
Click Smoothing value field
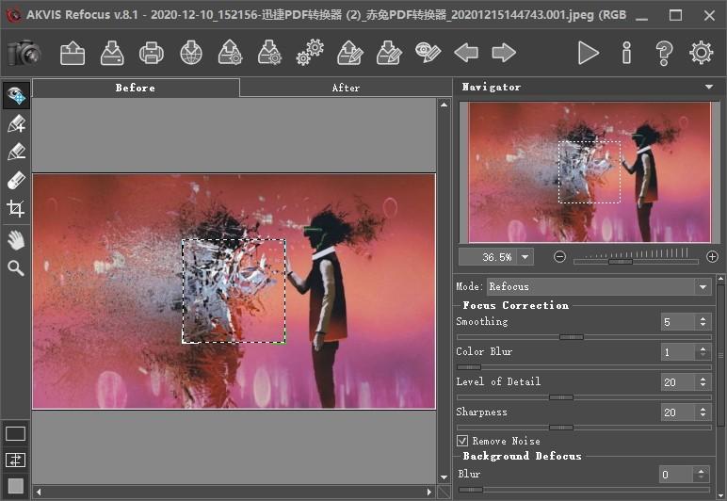click(x=677, y=322)
